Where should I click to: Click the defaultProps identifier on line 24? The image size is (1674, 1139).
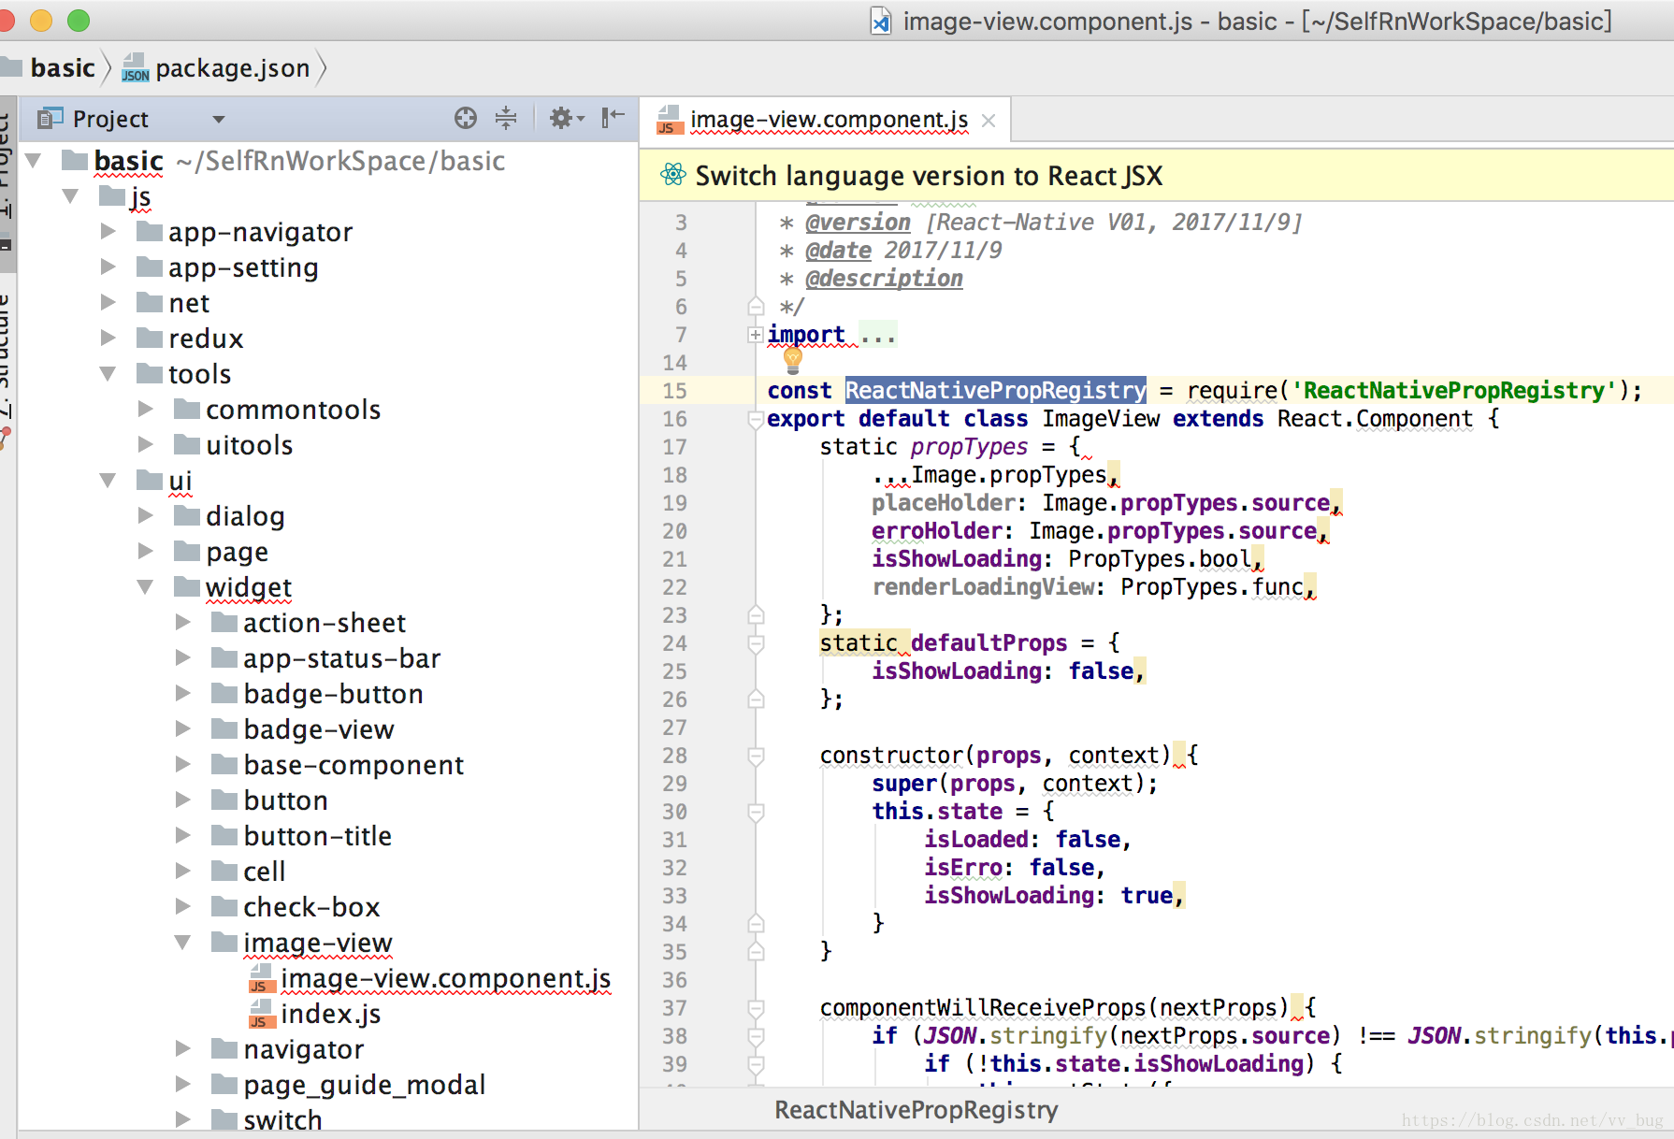[989, 643]
